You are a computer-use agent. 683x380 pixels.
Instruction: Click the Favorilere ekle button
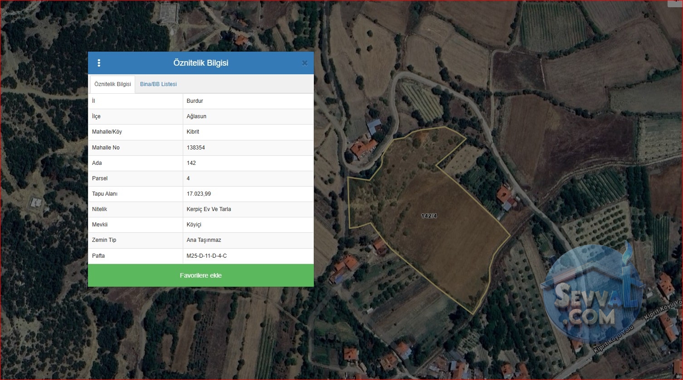pyautogui.click(x=201, y=275)
